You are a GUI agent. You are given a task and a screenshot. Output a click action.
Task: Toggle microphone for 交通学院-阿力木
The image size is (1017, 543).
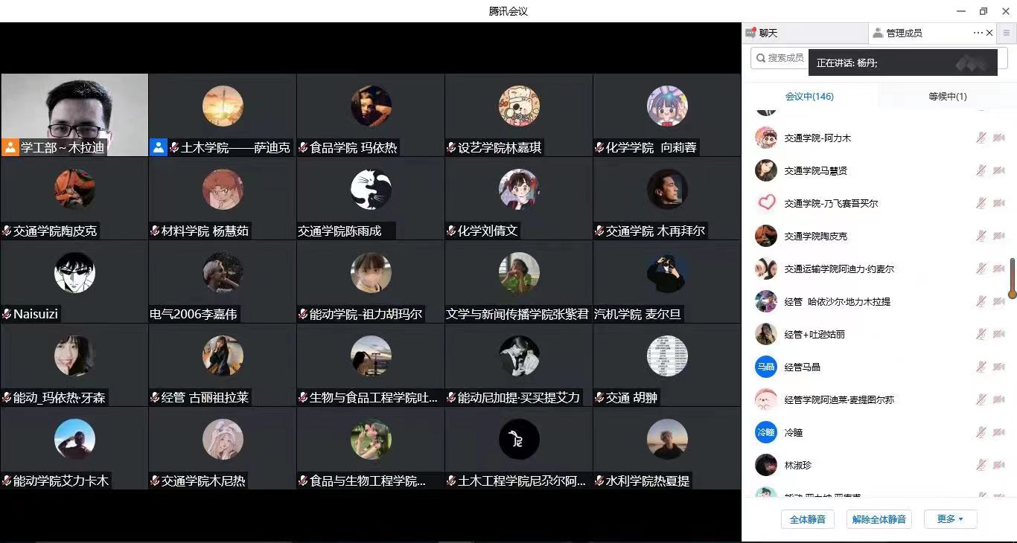[981, 138]
